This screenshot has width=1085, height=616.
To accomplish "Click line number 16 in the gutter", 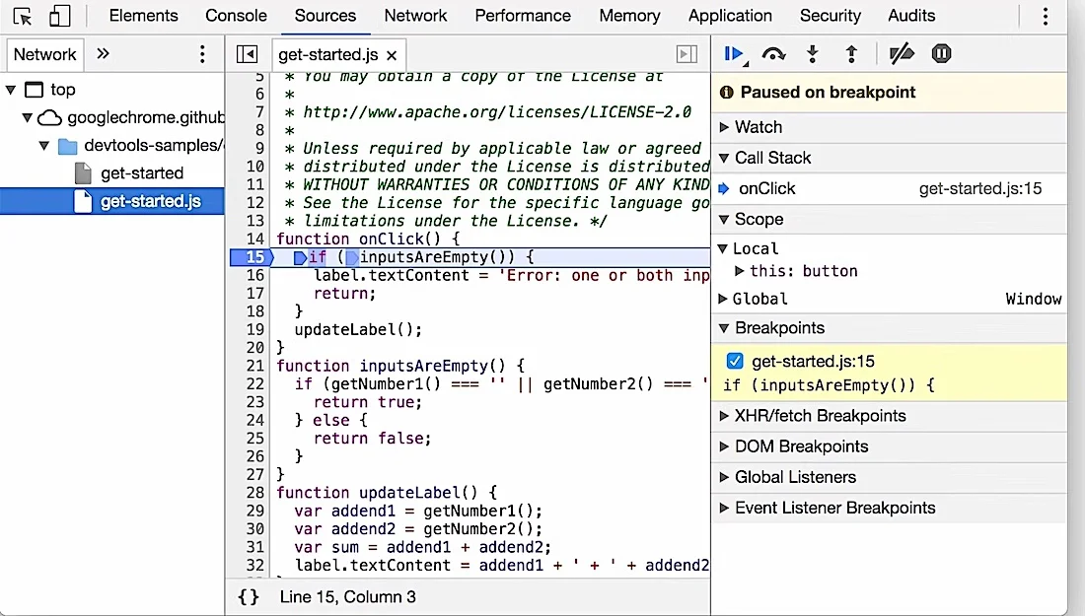I will [254, 275].
